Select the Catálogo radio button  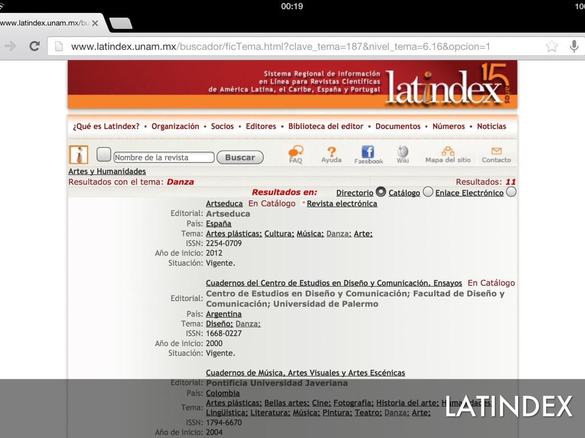click(428, 192)
